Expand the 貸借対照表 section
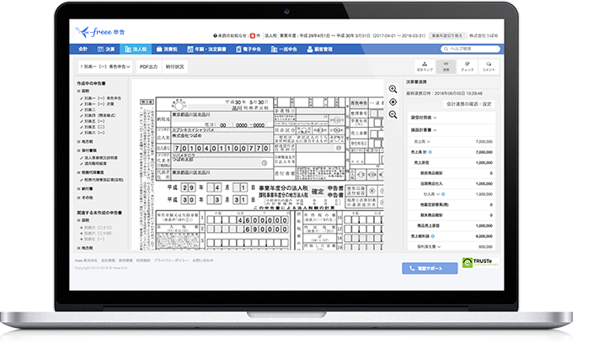Image resolution: width=615 pixels, height=342 pixels. coord(421,118)
